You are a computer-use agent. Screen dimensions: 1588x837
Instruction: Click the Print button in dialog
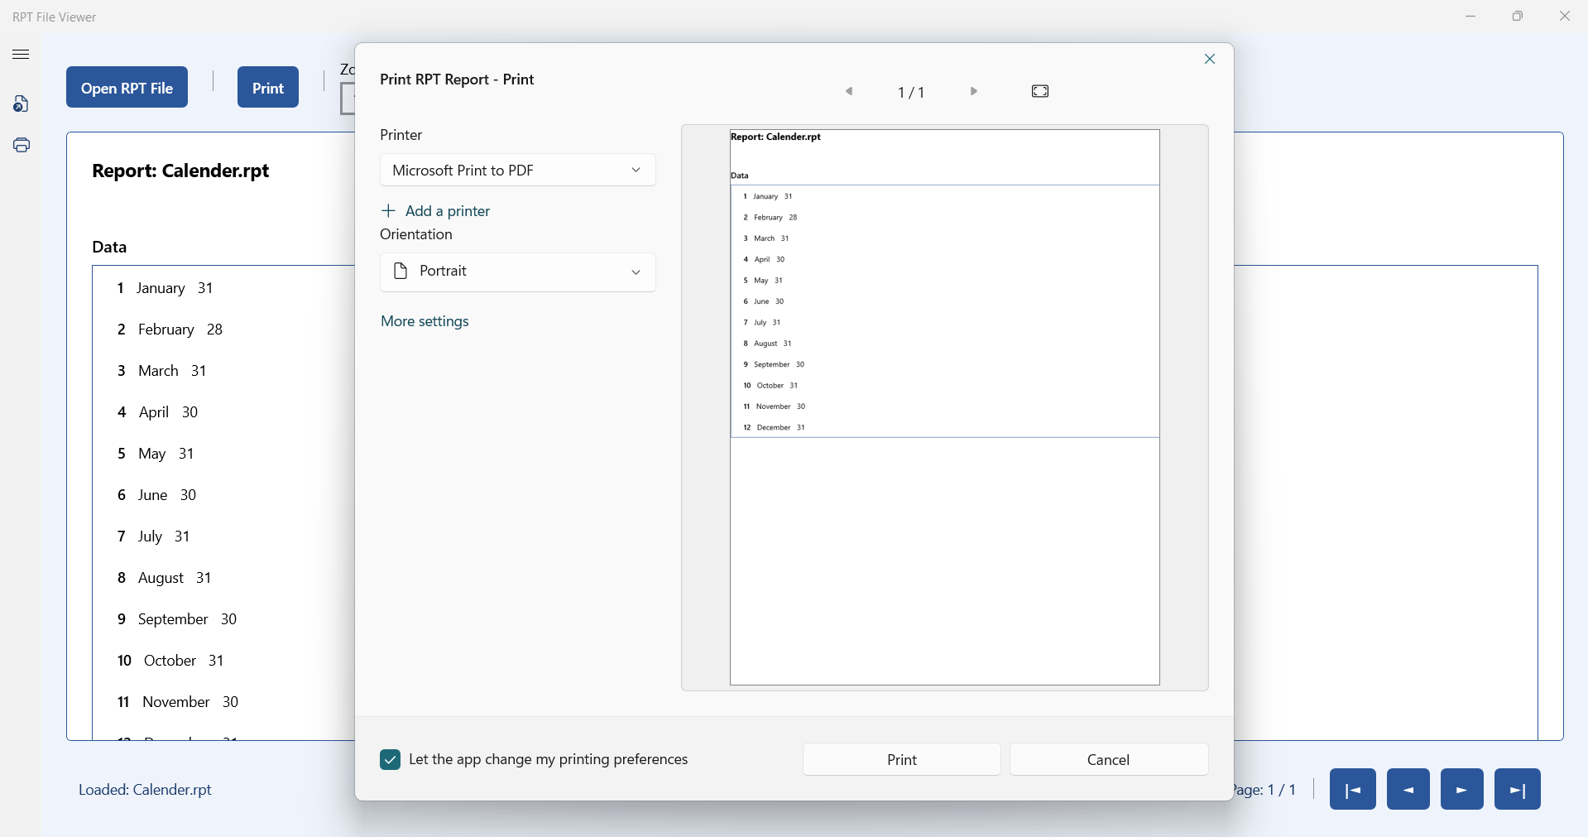pos(900,759)
